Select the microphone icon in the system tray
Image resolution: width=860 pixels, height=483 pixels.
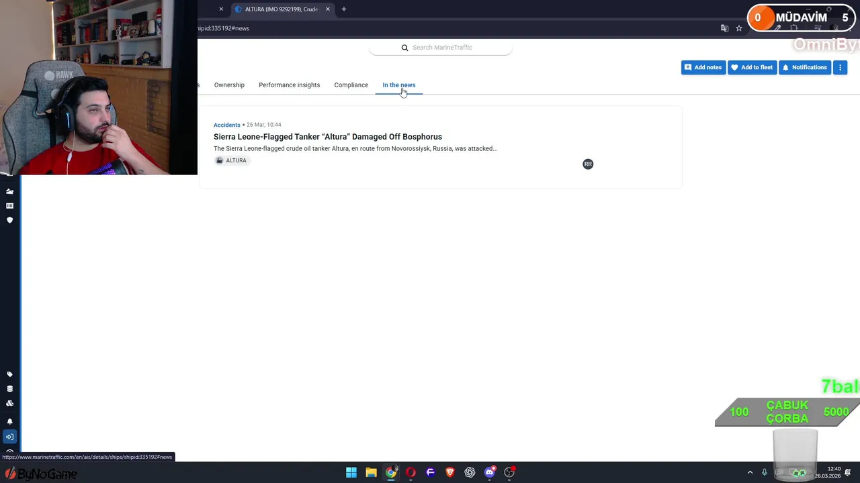click(x=765, y=472)
